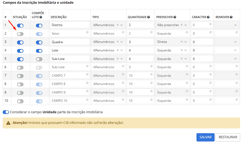Image resolution: width=242 pixels, height=142 pixels.
Task: Clear the Tipo value in Distrito row
Action: click(x=118, y=25)
